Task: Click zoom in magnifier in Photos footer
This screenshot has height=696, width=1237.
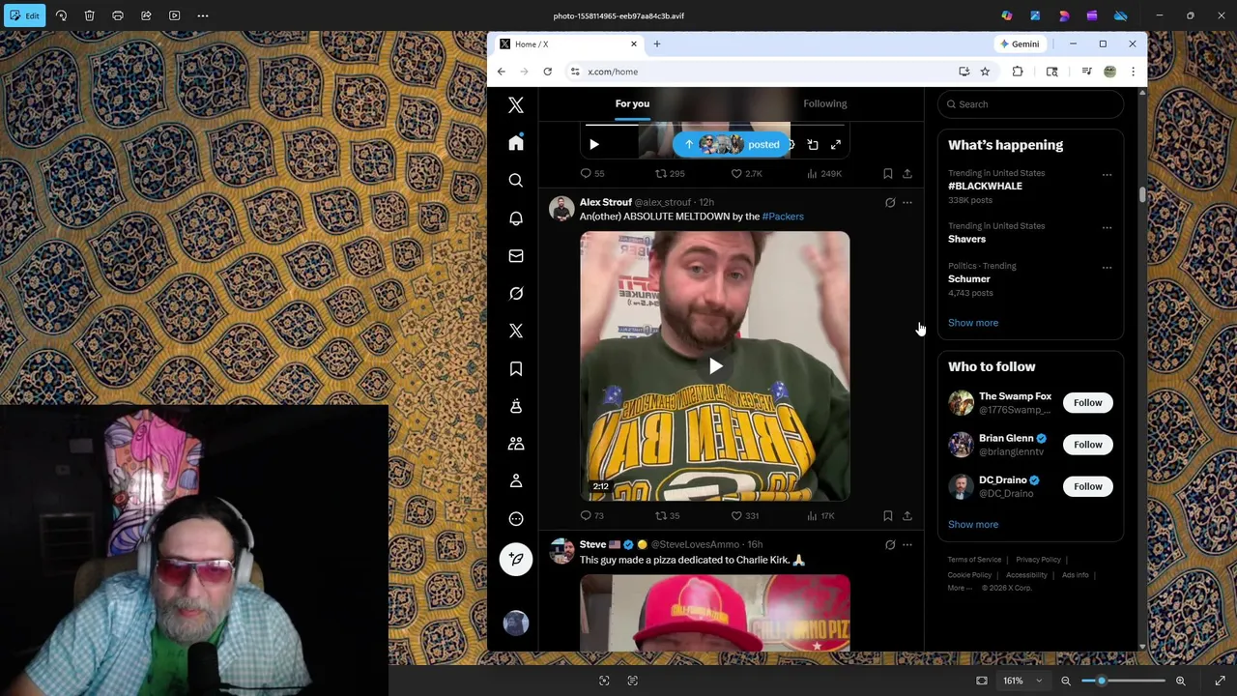Action: 1181,681
